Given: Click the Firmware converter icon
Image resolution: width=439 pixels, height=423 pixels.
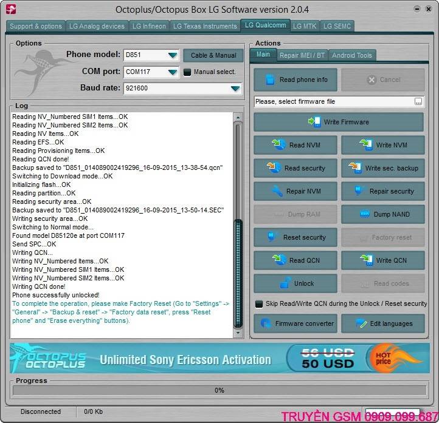Looking at the screenshot, I should [x=266, y=323].
